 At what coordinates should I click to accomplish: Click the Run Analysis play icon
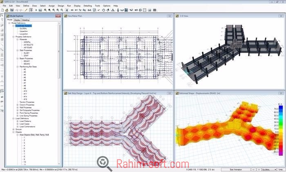coord(36,10)
